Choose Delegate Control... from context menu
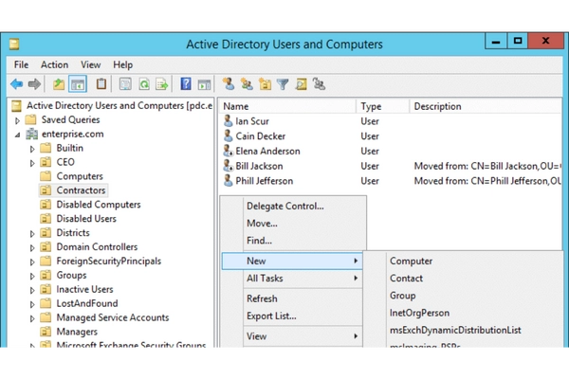This screenshot has height=379, width=569. click(293, 206)
